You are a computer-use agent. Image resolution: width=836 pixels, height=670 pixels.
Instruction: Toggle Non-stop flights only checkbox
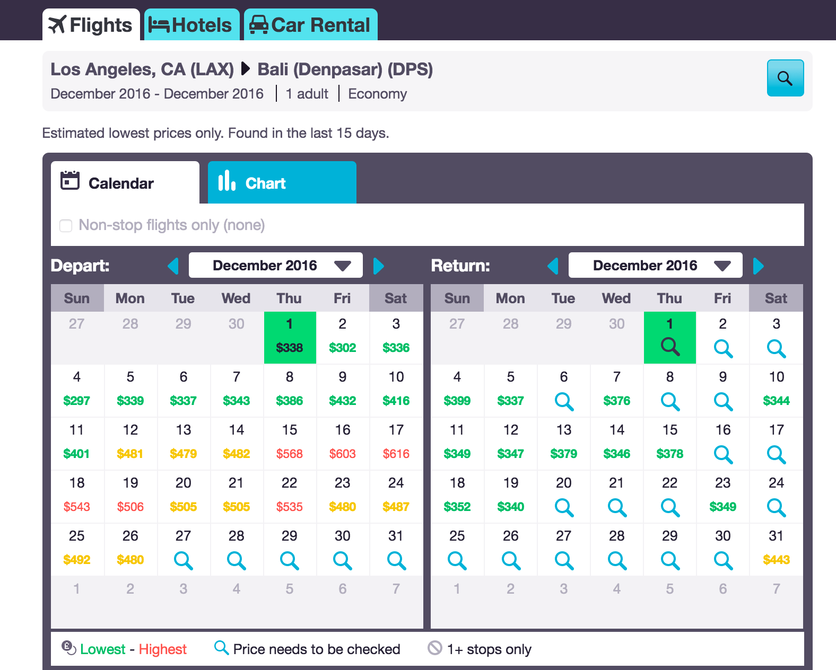click(66, 226)
